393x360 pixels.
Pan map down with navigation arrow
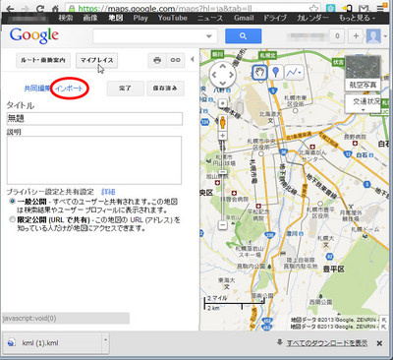222,84
